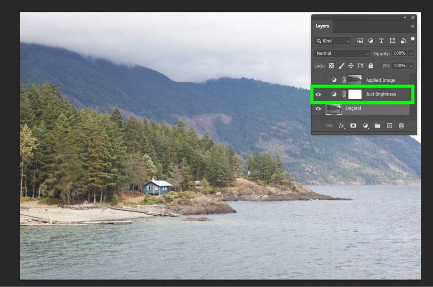
Task: Lock image pixels with brush icon
Action: point(341,66)
